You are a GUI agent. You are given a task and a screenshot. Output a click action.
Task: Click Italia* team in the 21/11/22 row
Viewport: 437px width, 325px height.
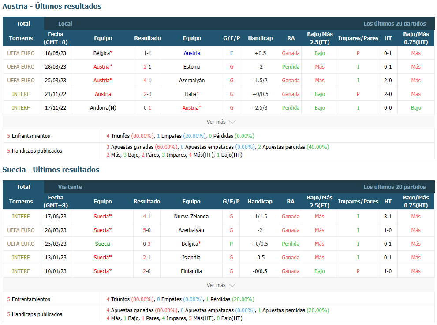192,94
